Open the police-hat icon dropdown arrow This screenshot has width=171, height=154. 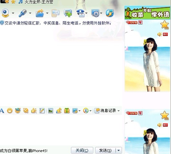tap(86, 13)
